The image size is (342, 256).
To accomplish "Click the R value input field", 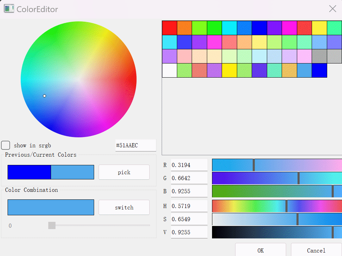I will pos(189,165).
